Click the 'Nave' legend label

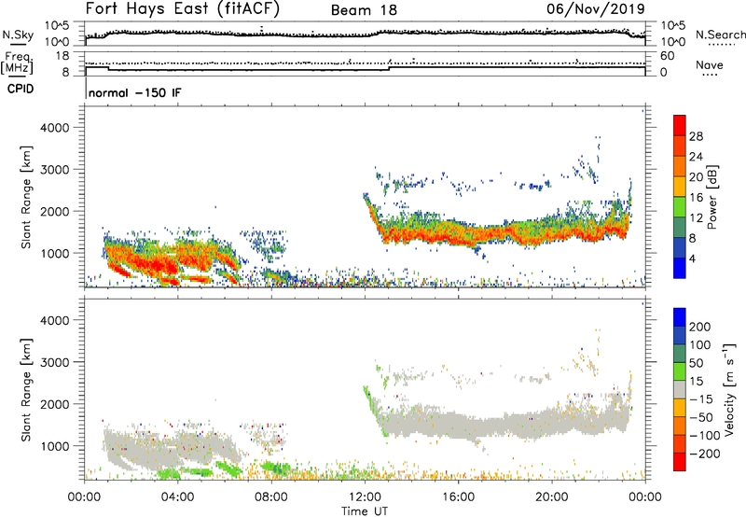click(x=710, y=64)
